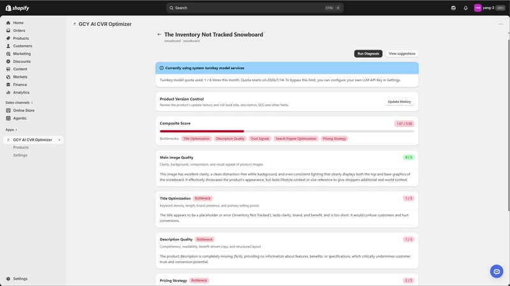Screen dimensions: 510x286
Task: Click the yang-2 account avatar
Action: click(x=477, y=8)
